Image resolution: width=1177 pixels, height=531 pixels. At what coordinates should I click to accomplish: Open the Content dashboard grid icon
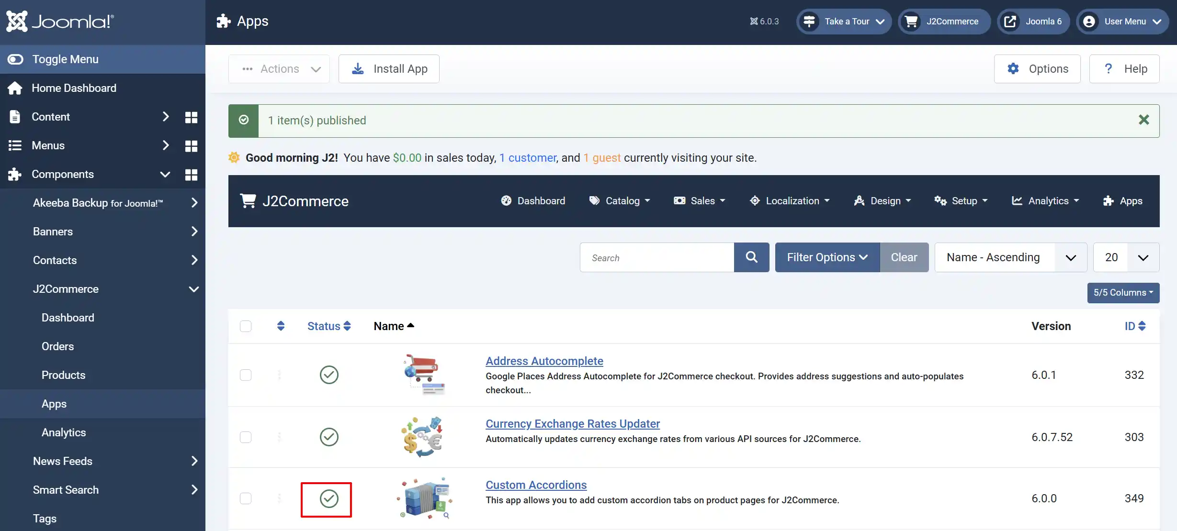pyautogui.click(x=191, y=117)
